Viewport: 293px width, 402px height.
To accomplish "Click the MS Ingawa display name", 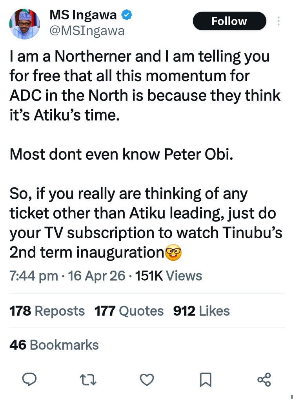I will click(x=84, y=16).
